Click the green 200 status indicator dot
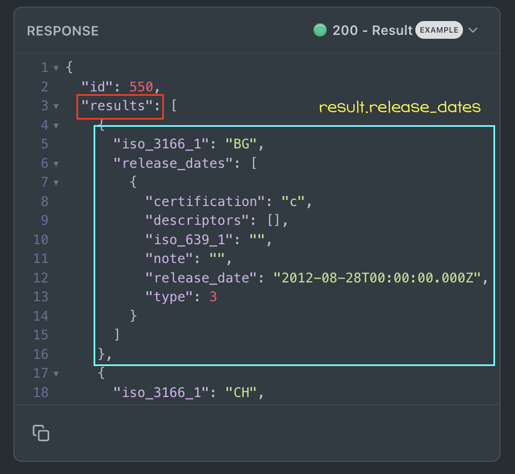 tap(320, 30)
